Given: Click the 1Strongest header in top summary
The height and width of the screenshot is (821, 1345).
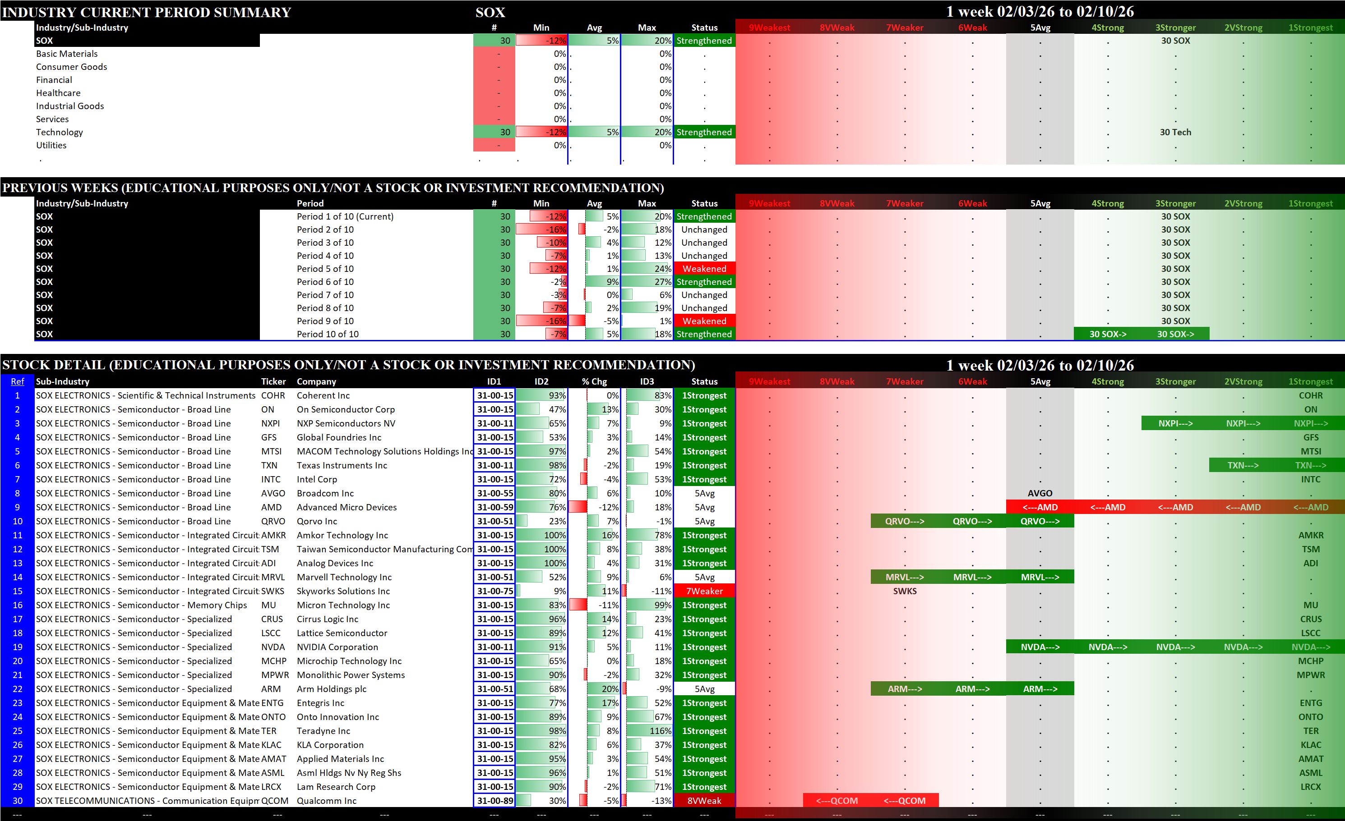Looking at the screenshot, I should [1310, 27].
